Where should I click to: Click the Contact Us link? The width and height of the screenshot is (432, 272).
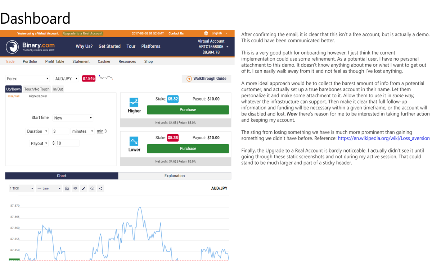tap(176, 33)
